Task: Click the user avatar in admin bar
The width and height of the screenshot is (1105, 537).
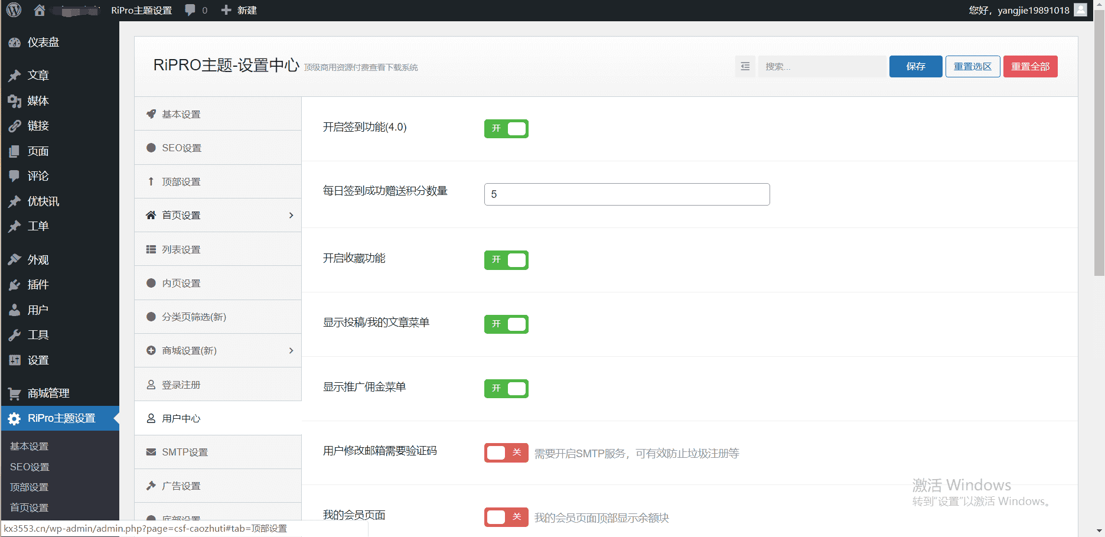Action: 1081,10
